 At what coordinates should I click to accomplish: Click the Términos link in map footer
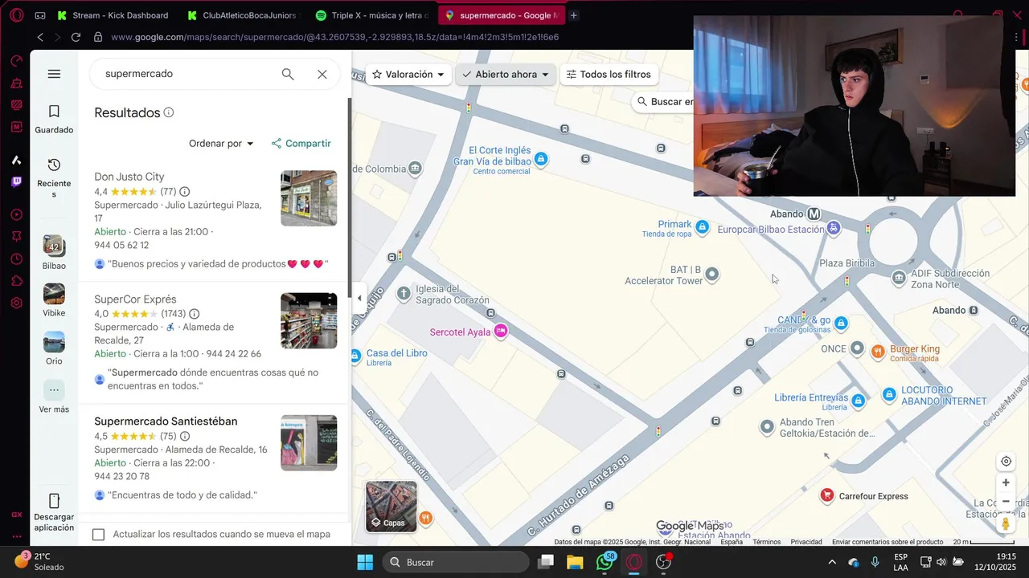(766, 542)
